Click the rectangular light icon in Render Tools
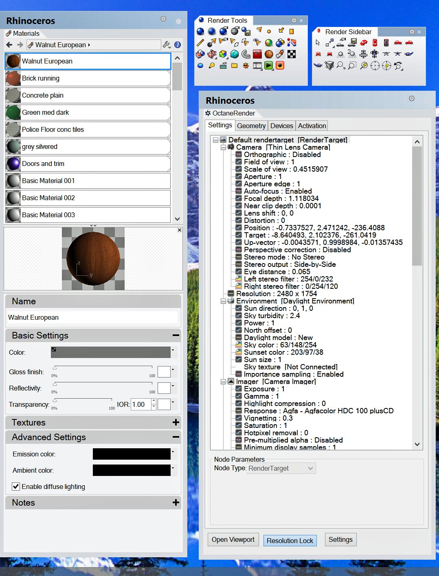The image size is (439, 576). click(x=292, y=31)
